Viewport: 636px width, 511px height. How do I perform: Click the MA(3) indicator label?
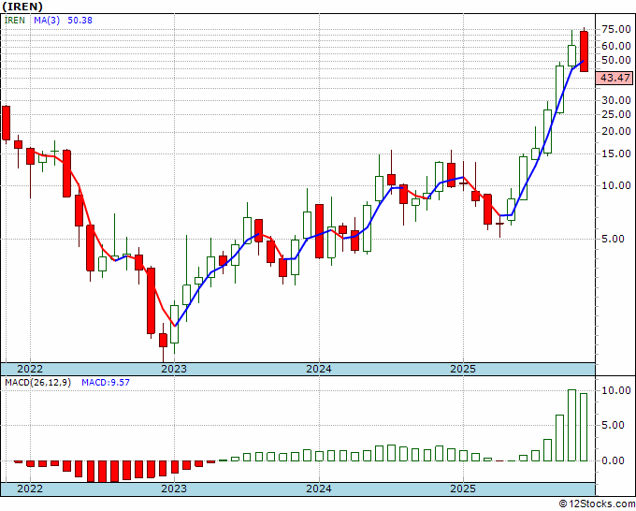[x=47, y=21]
